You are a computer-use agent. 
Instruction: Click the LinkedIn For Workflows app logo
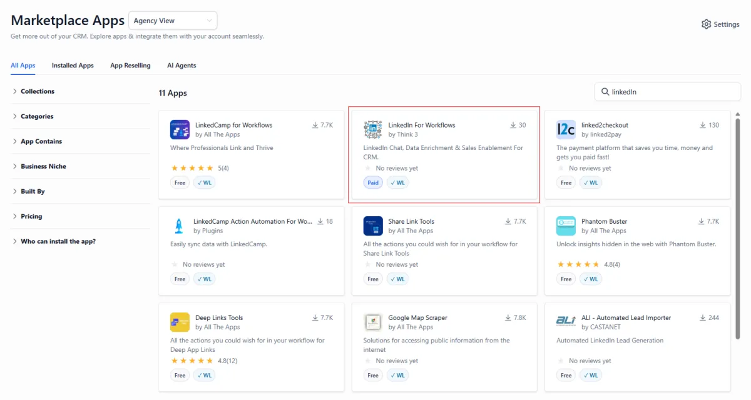coord(373,129)
